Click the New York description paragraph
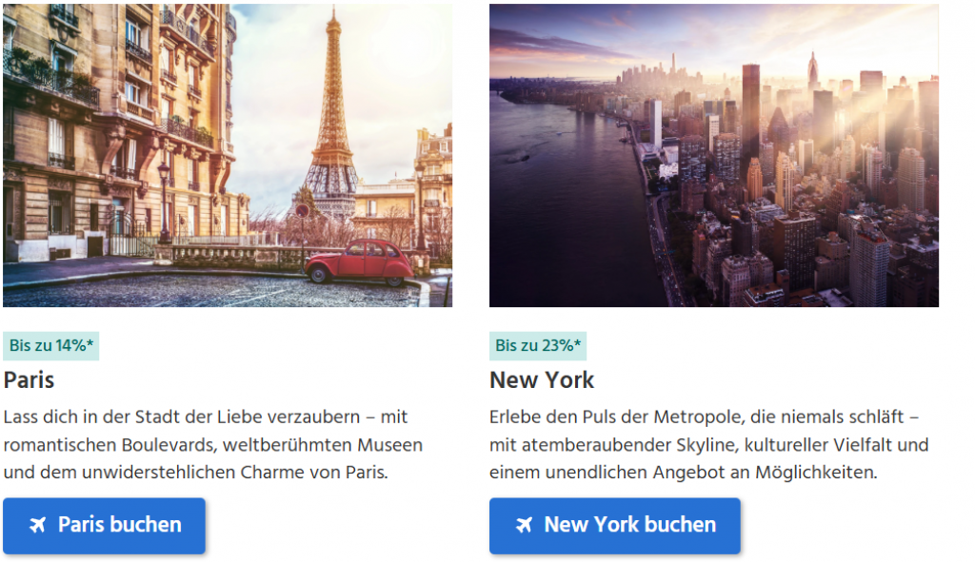Viewport: 975px width, 562px height. pyautogui.click(x=708, y=445)
